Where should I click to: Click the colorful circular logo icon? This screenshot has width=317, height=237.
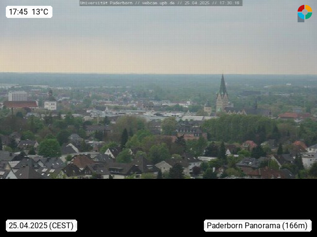click(305, 13)
